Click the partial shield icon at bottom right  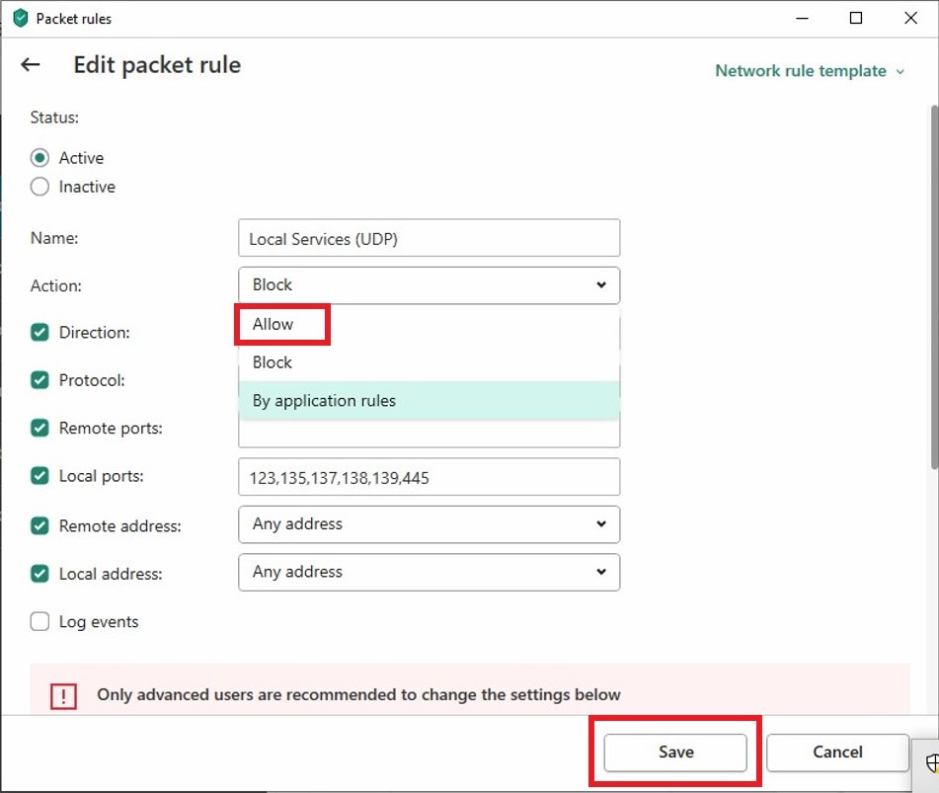931,762
